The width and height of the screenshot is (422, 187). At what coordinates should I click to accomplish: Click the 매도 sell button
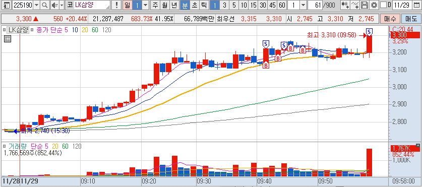tap(411, 19)
